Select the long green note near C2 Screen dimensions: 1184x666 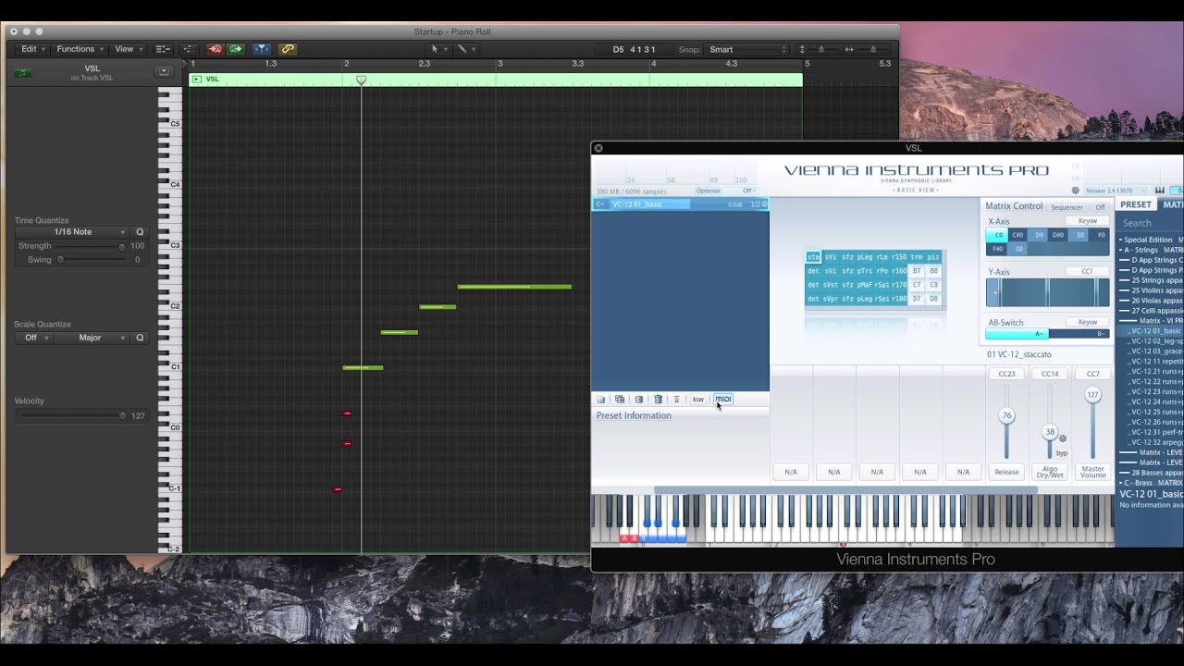[514, 287]
